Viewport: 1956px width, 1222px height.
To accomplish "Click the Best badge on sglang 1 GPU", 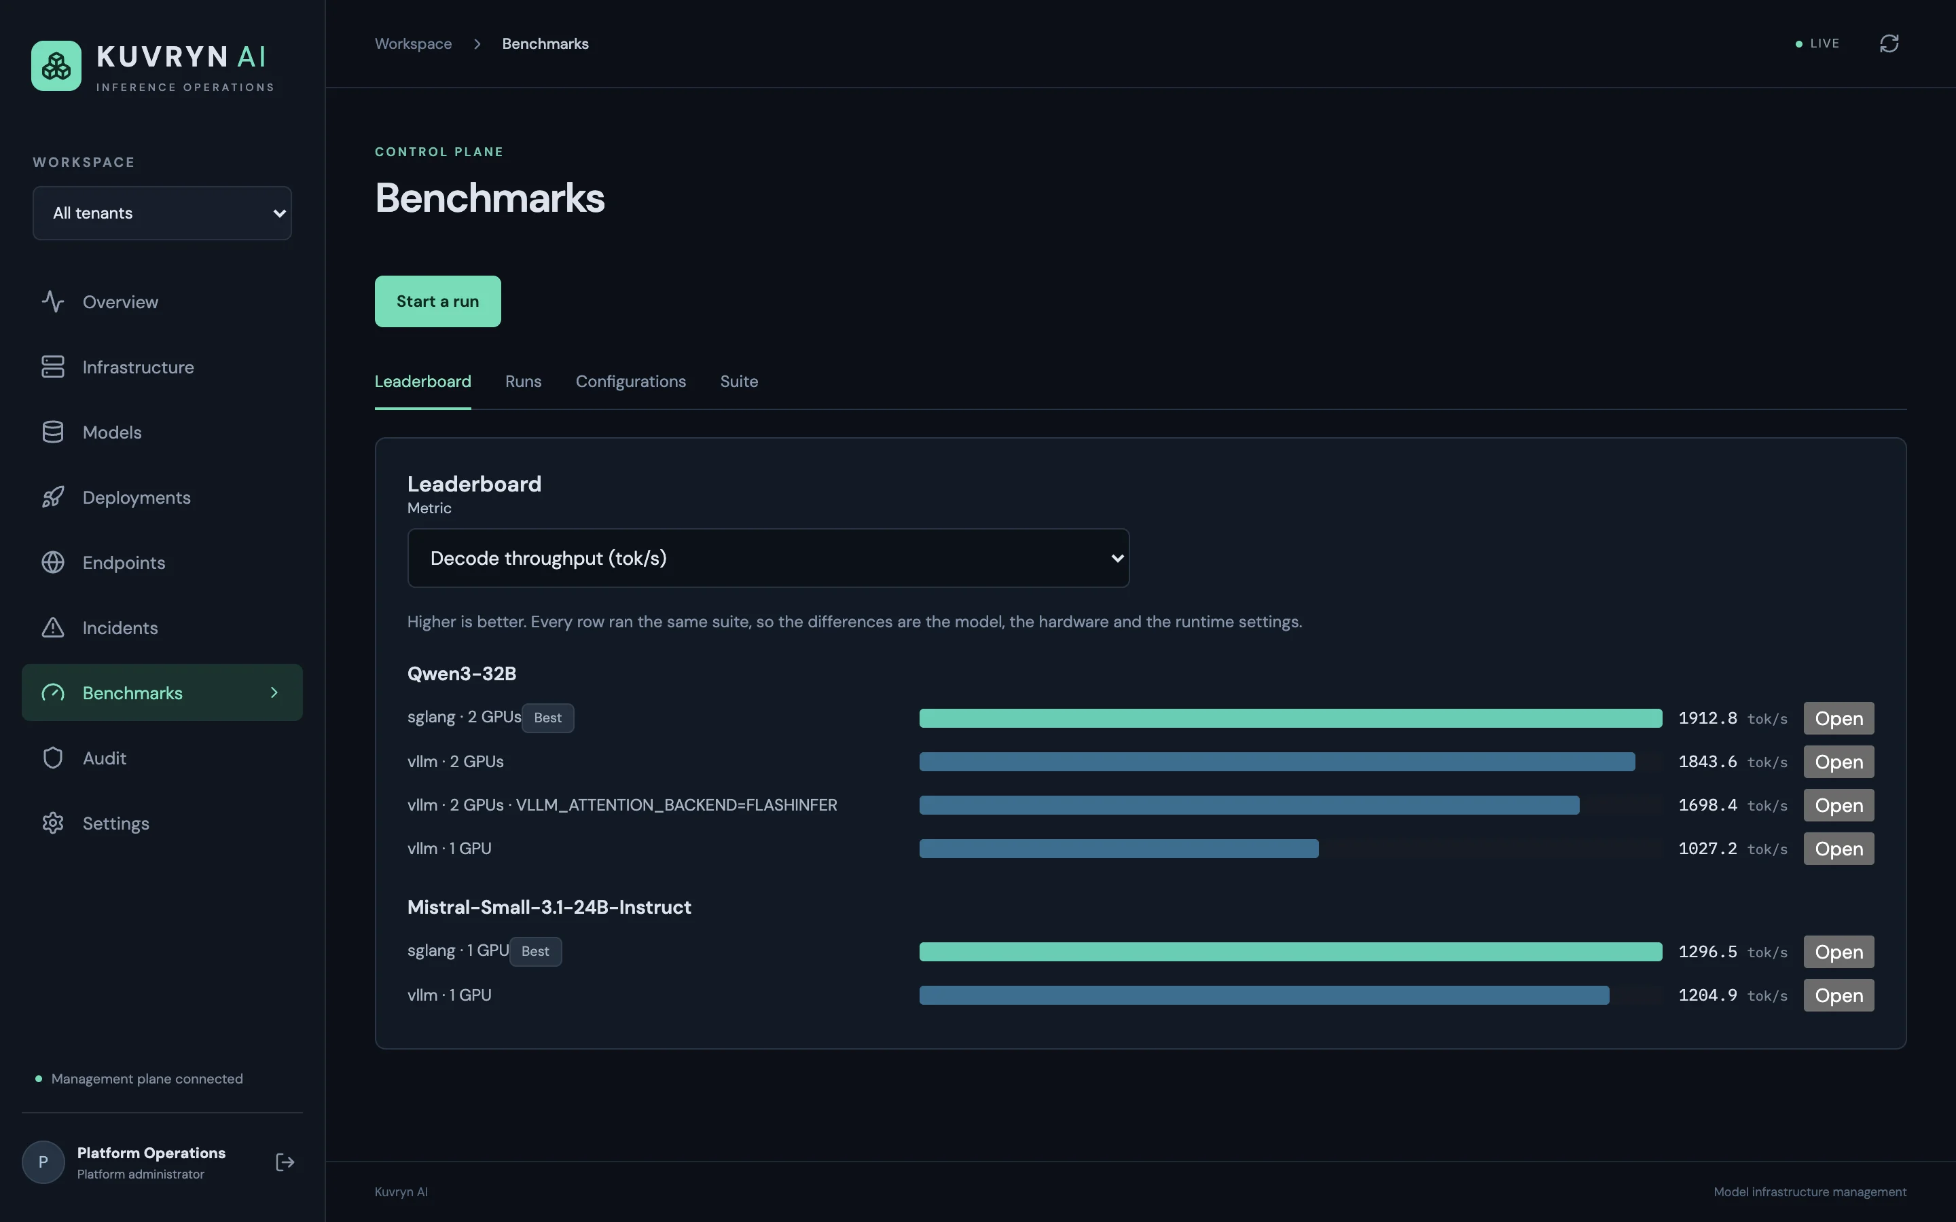I will point(535,951).
